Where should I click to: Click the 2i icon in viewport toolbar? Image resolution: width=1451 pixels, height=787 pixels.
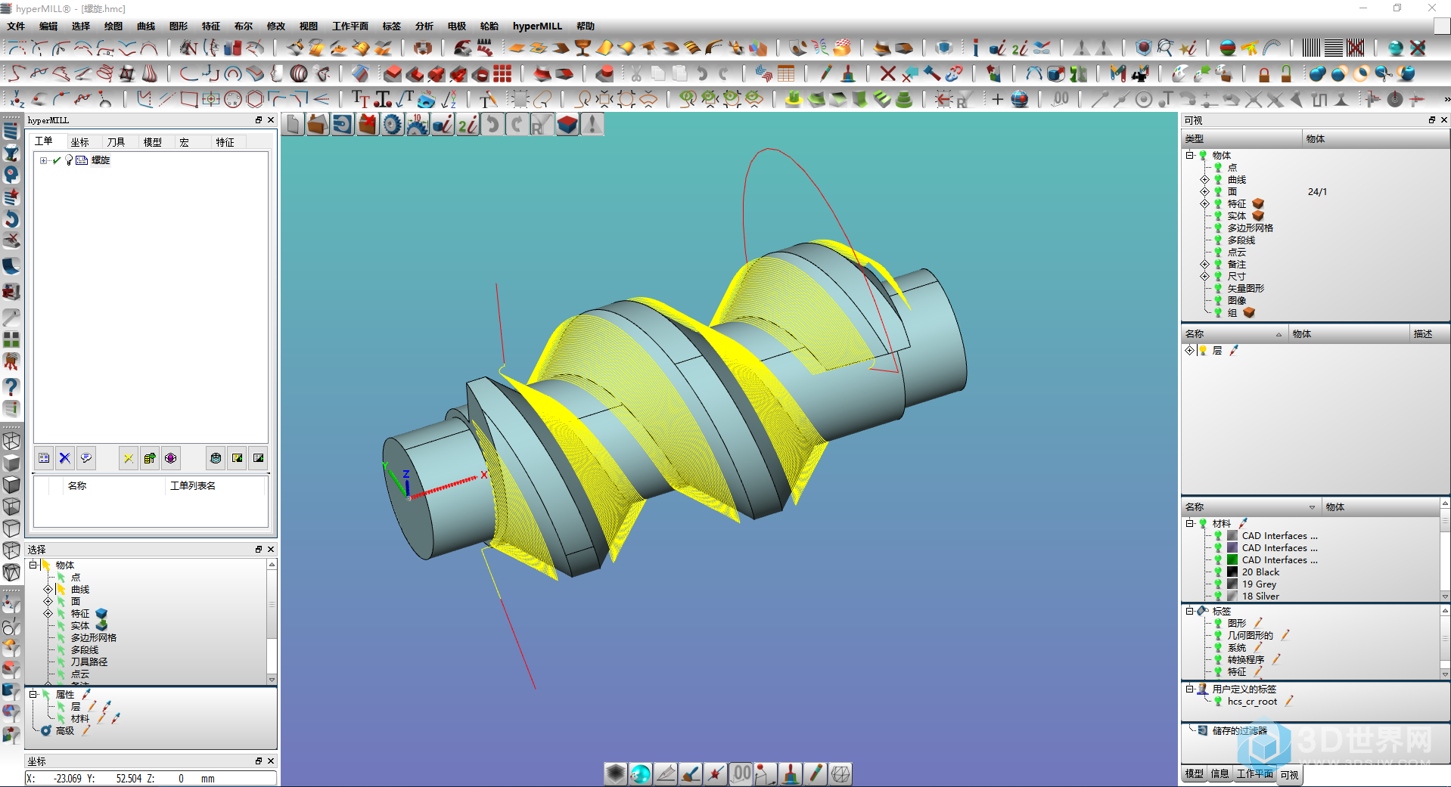[x=468, y=125]
